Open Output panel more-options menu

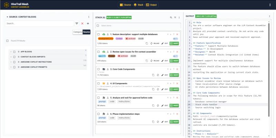(269, 16)
